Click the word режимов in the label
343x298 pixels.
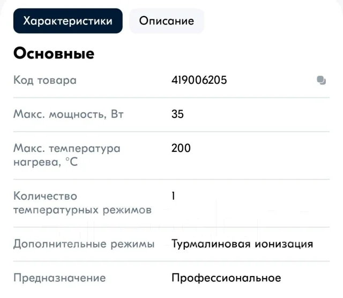127,210
